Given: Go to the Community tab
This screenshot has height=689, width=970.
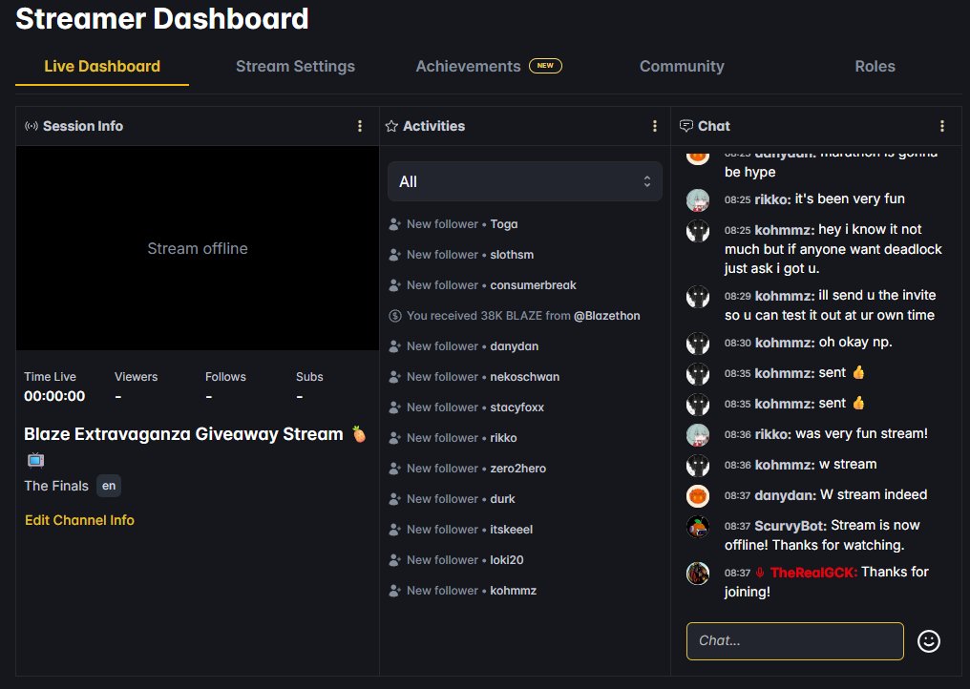Looking at the screenshot, I should tap(682, 66).
